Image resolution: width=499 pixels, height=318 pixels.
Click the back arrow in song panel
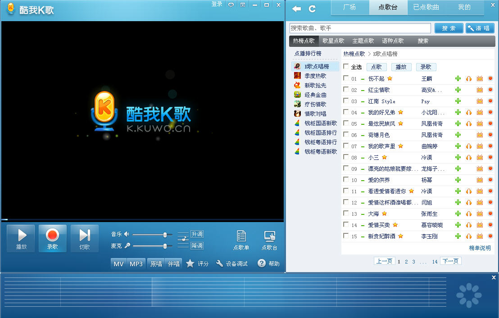coord(296,9)
